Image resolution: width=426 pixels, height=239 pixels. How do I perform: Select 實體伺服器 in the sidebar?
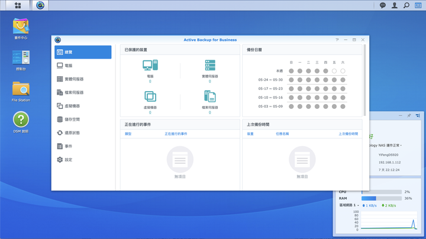click(83, 79)
